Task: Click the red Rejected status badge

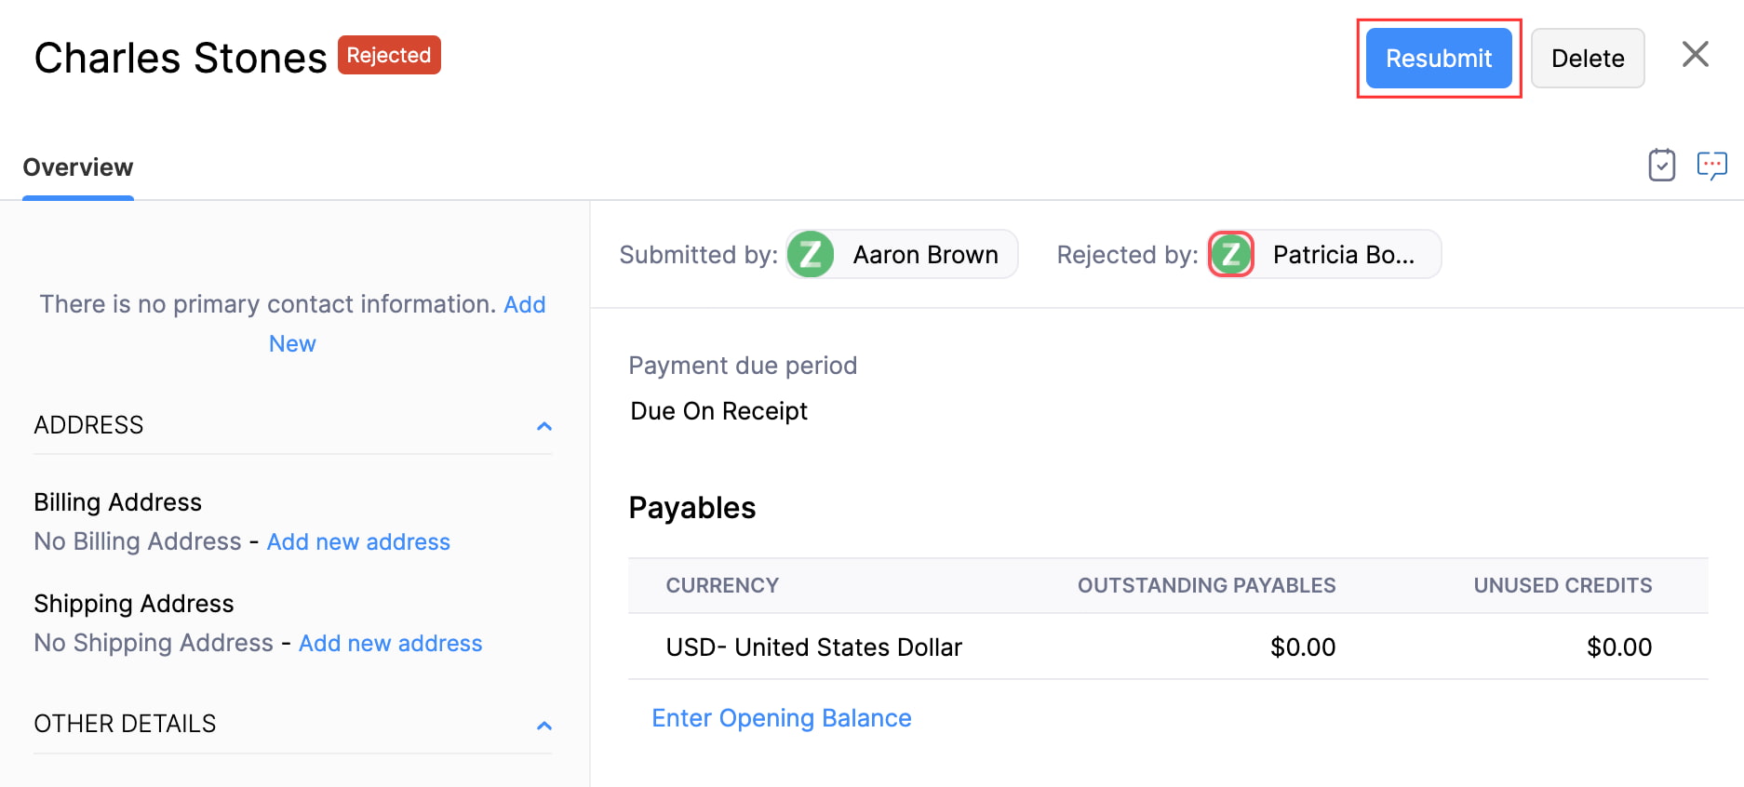Action: click(389, 55)
